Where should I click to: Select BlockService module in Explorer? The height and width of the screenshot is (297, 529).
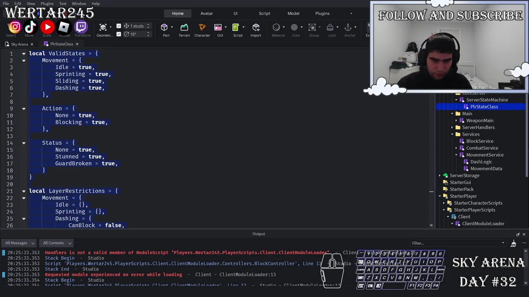click(x=479, y=141)
